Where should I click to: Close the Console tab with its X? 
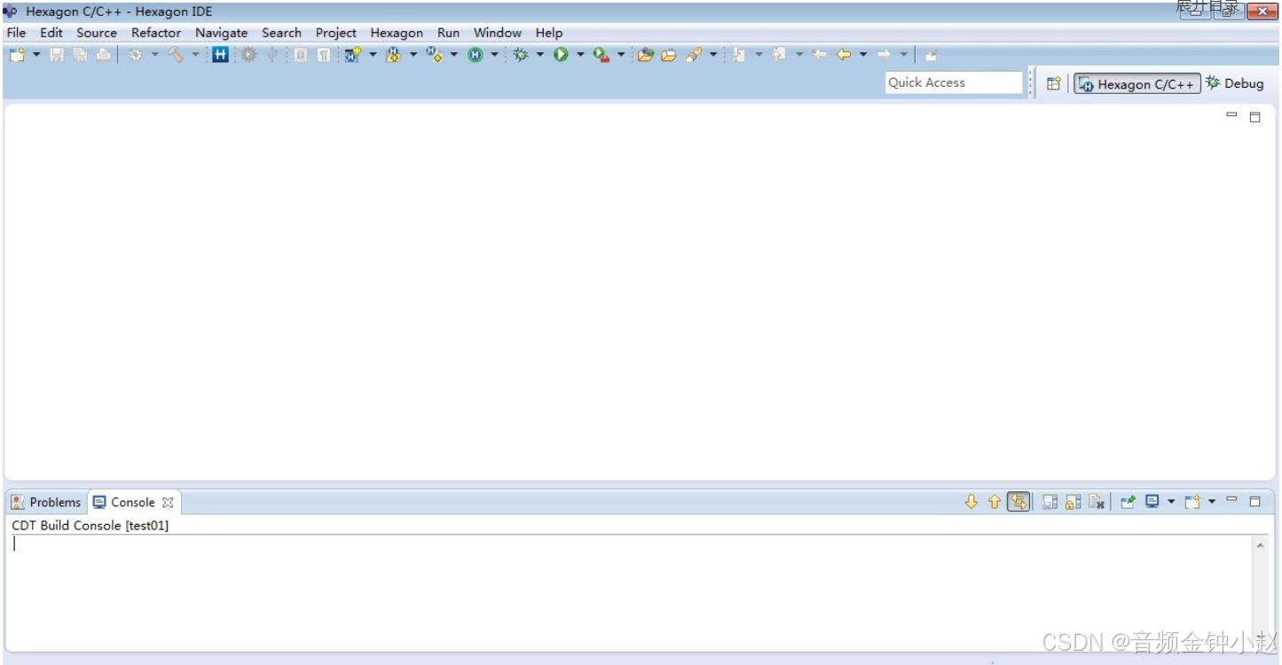[x=168, y=503]
